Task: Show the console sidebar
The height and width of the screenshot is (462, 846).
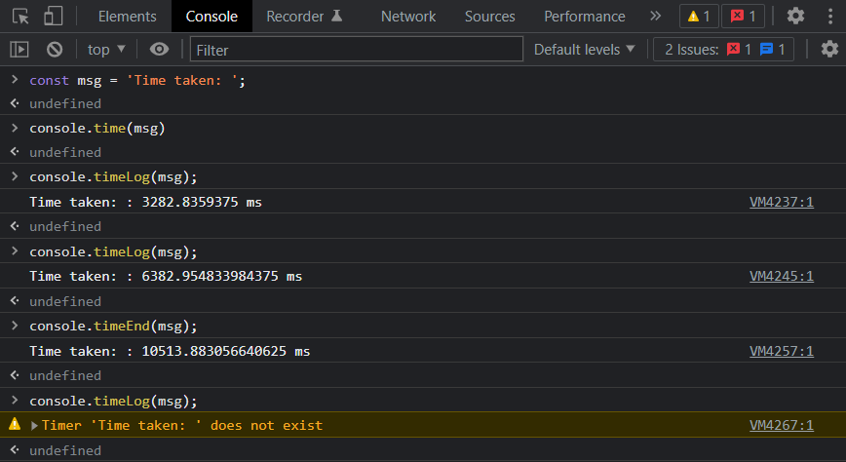Action: coord(19,50)
